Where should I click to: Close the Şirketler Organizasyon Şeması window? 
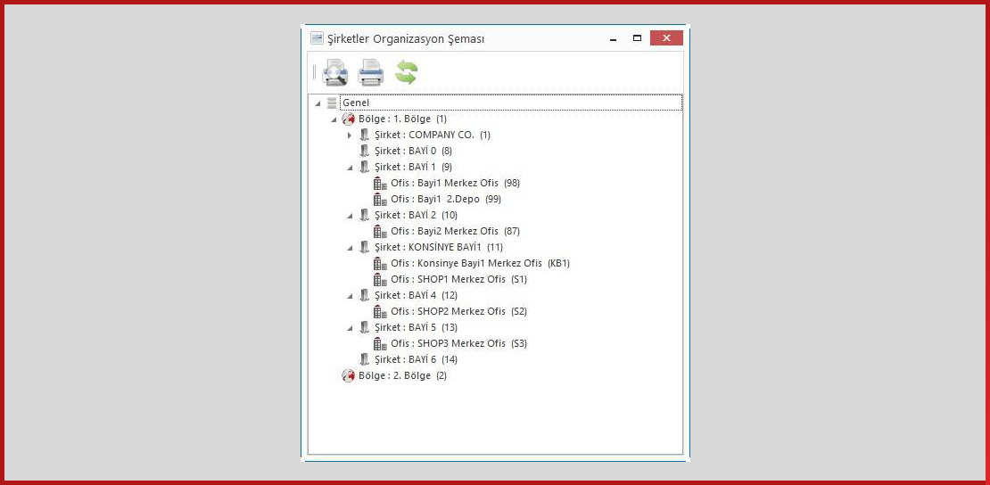pyautogui.click(x=666, y=38)
